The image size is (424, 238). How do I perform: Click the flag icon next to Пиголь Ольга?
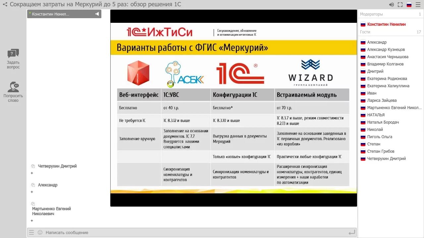point(363,137)
